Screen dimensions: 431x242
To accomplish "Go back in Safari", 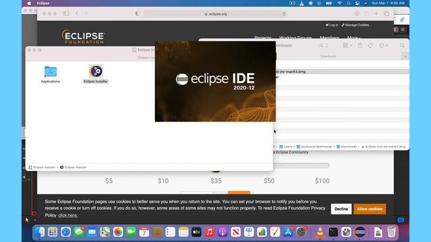I will (x=77, y=13).
